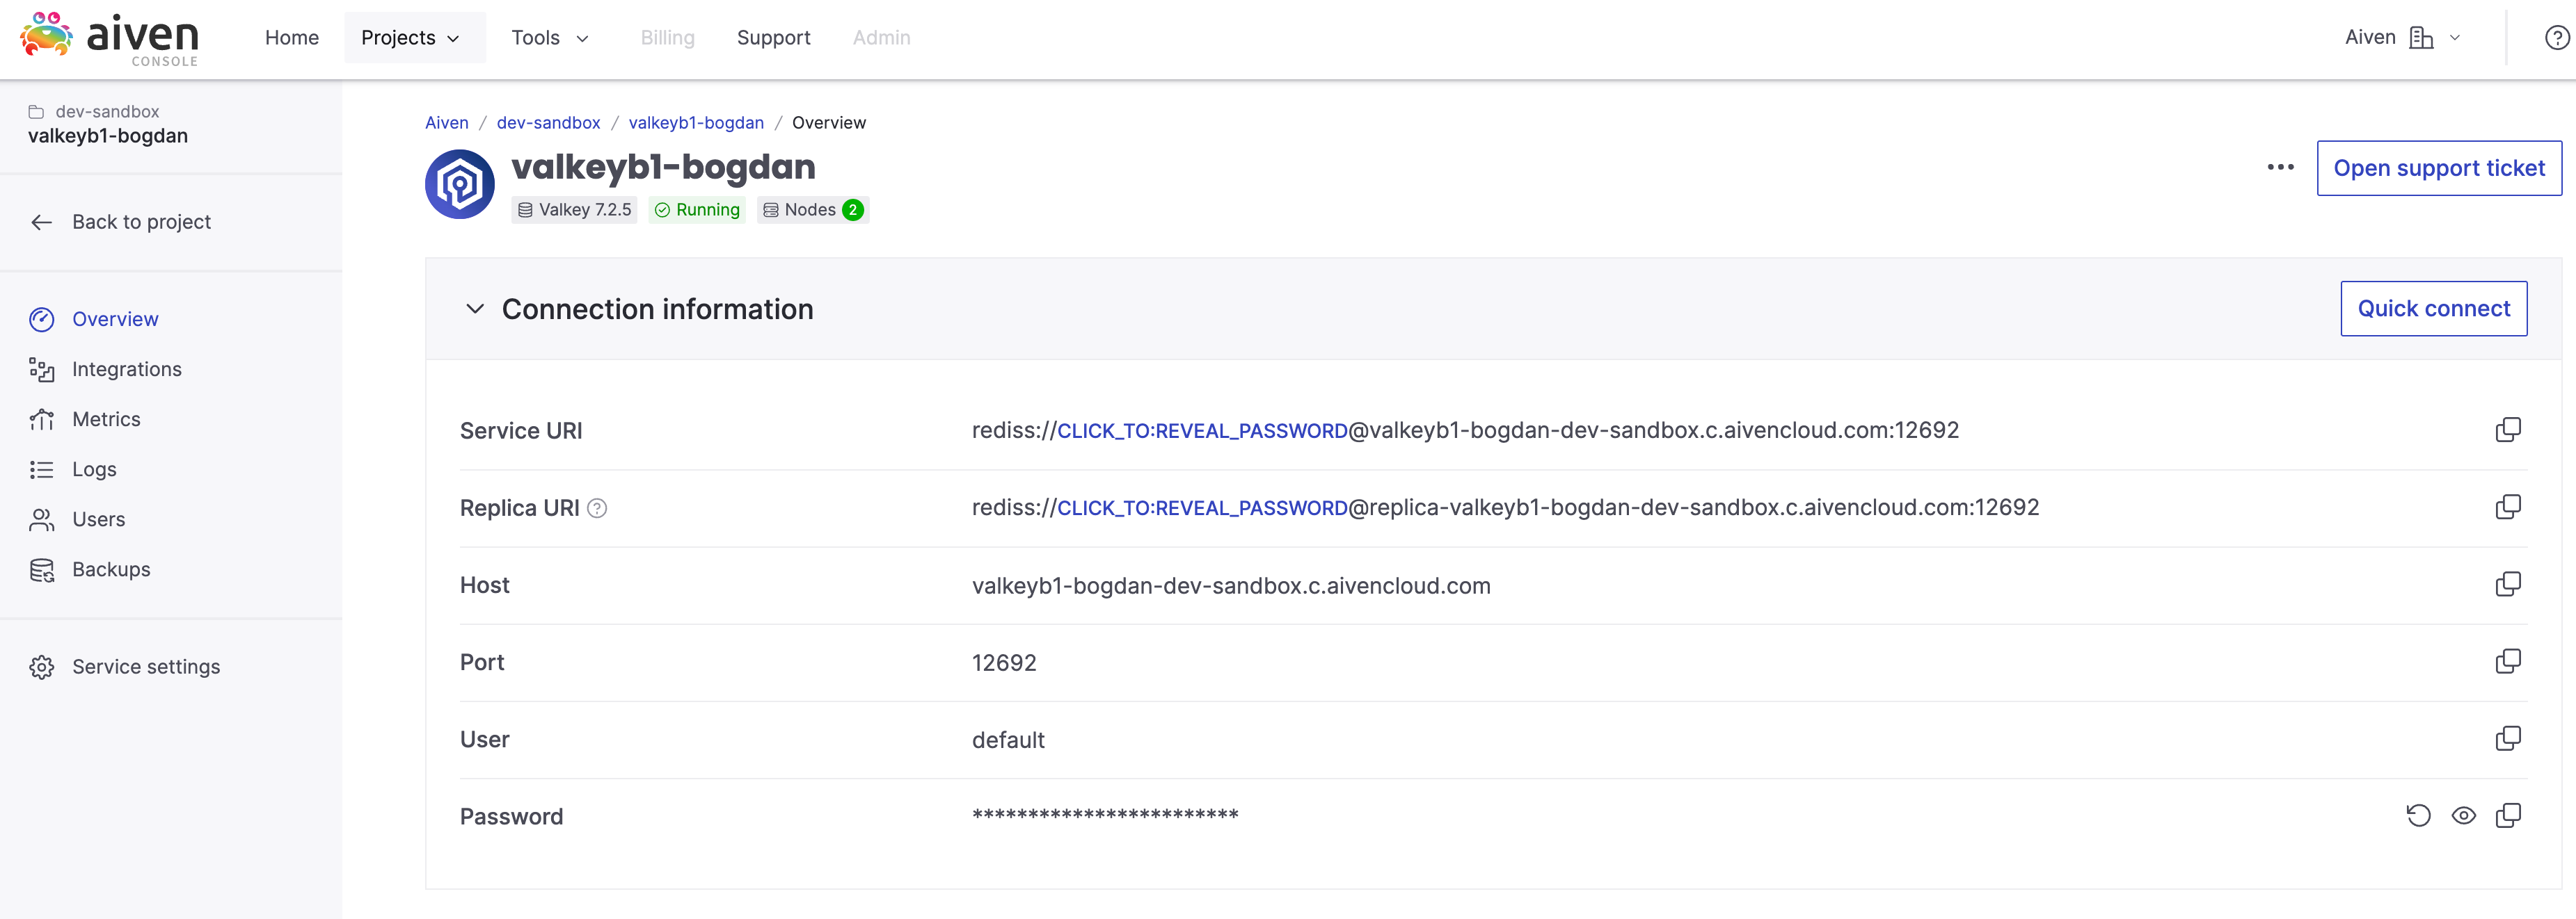Open the Replica URI help tooltip icon
This screenshot has height=919, width=2576.
(x=597, y=508)
